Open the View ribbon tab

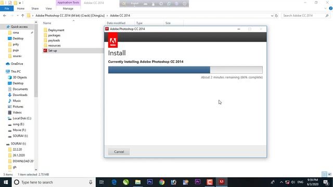pyautogui.click(x=48, y=8)
